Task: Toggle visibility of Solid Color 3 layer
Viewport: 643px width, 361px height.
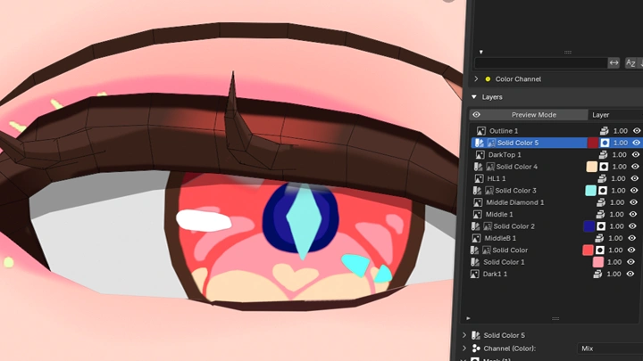Action: coord(634,191)
